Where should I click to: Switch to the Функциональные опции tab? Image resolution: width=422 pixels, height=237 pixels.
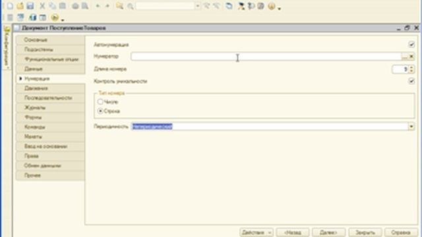pyautogui.click(x=51, y=59)
